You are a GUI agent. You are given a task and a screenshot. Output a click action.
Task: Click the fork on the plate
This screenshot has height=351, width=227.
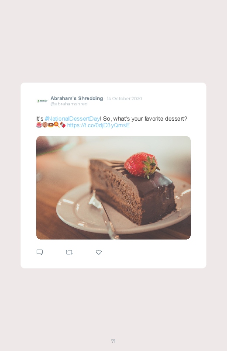point(103,214)
